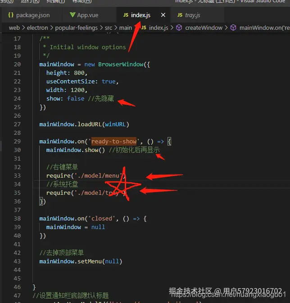Click 'mainWindow.setMenu(null)' on line 43
Image resolution: width=290 pixels, height=303 pixels.
pyautogui.click(x=81, y=262)
